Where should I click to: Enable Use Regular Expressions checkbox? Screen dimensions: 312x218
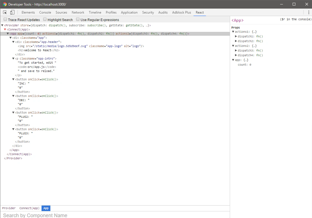pyautogui.click(x=78, y=19)
